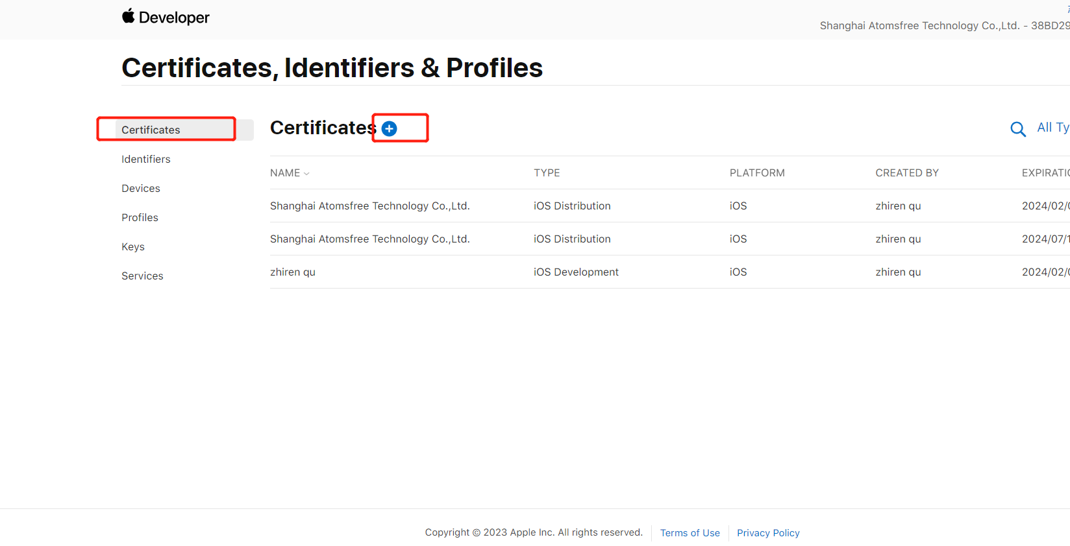The height and width of the screenshot is (546, 1070).
Task: Open the zhiren qu development certificate
Action: click(670, 272)
